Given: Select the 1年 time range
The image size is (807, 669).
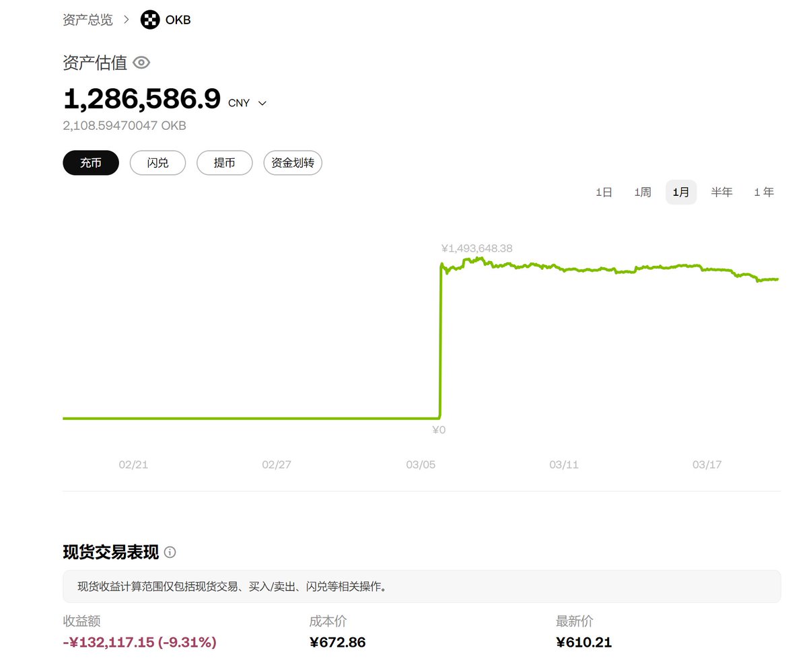Looking at the screenshot, I should [x=763, y=192].
